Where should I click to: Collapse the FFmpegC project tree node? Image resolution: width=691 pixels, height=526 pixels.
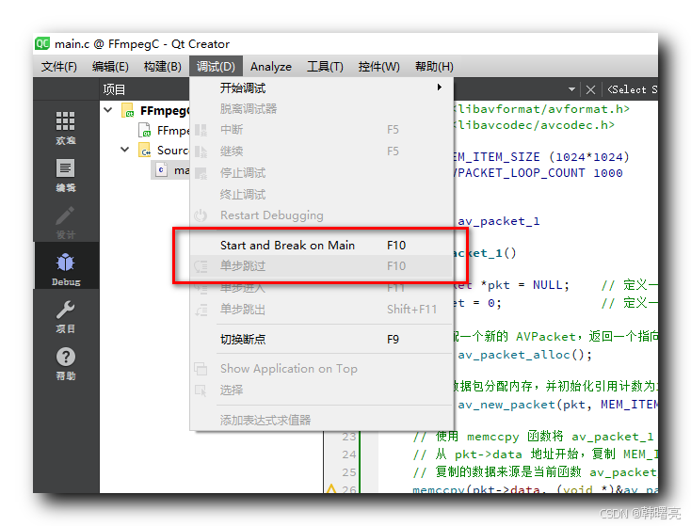(108, 110)
